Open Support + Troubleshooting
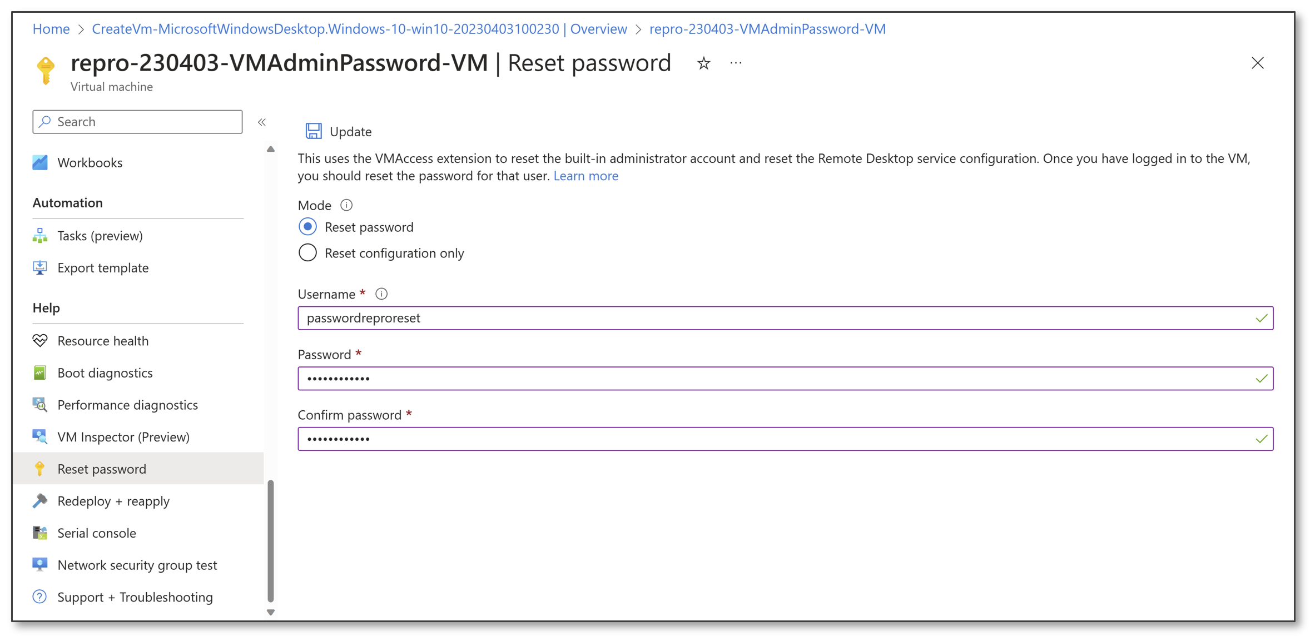This screenshot has height=641, width=1315. point(135,597)
